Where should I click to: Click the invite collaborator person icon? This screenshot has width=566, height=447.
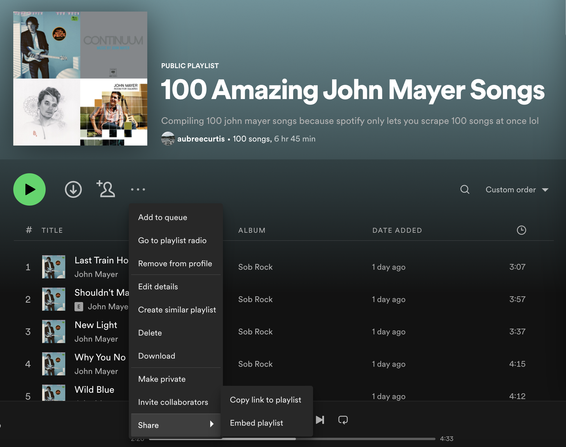coord(106,189)
